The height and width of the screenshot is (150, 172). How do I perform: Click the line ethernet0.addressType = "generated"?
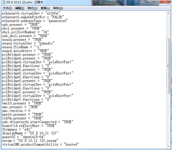click(x=35, y=21)
